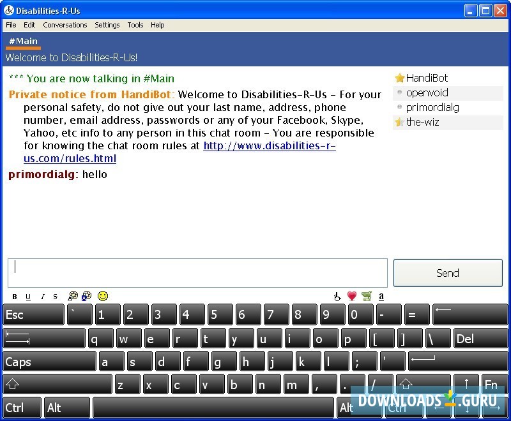511x421 pixels.
Task: Toggle strikethrough text formatting
Action: 56,297
